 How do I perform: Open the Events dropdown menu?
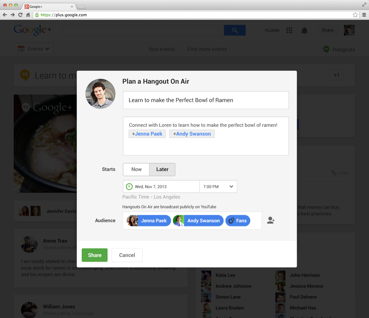click(33, 49)
